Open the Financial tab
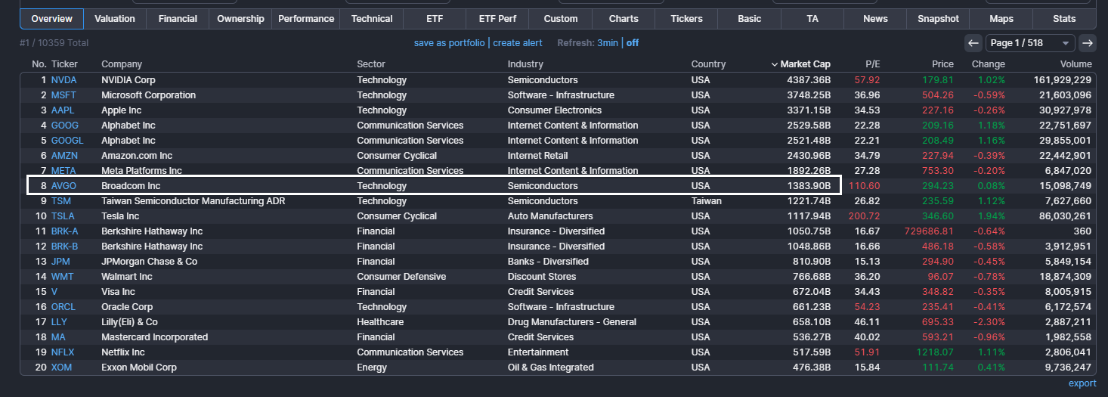Screen dimensions: 1108x397 pos(178,19)
